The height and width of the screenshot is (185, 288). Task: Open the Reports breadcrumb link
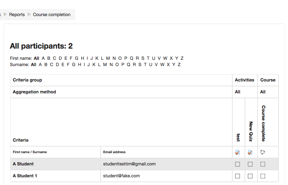coord(17,14)
